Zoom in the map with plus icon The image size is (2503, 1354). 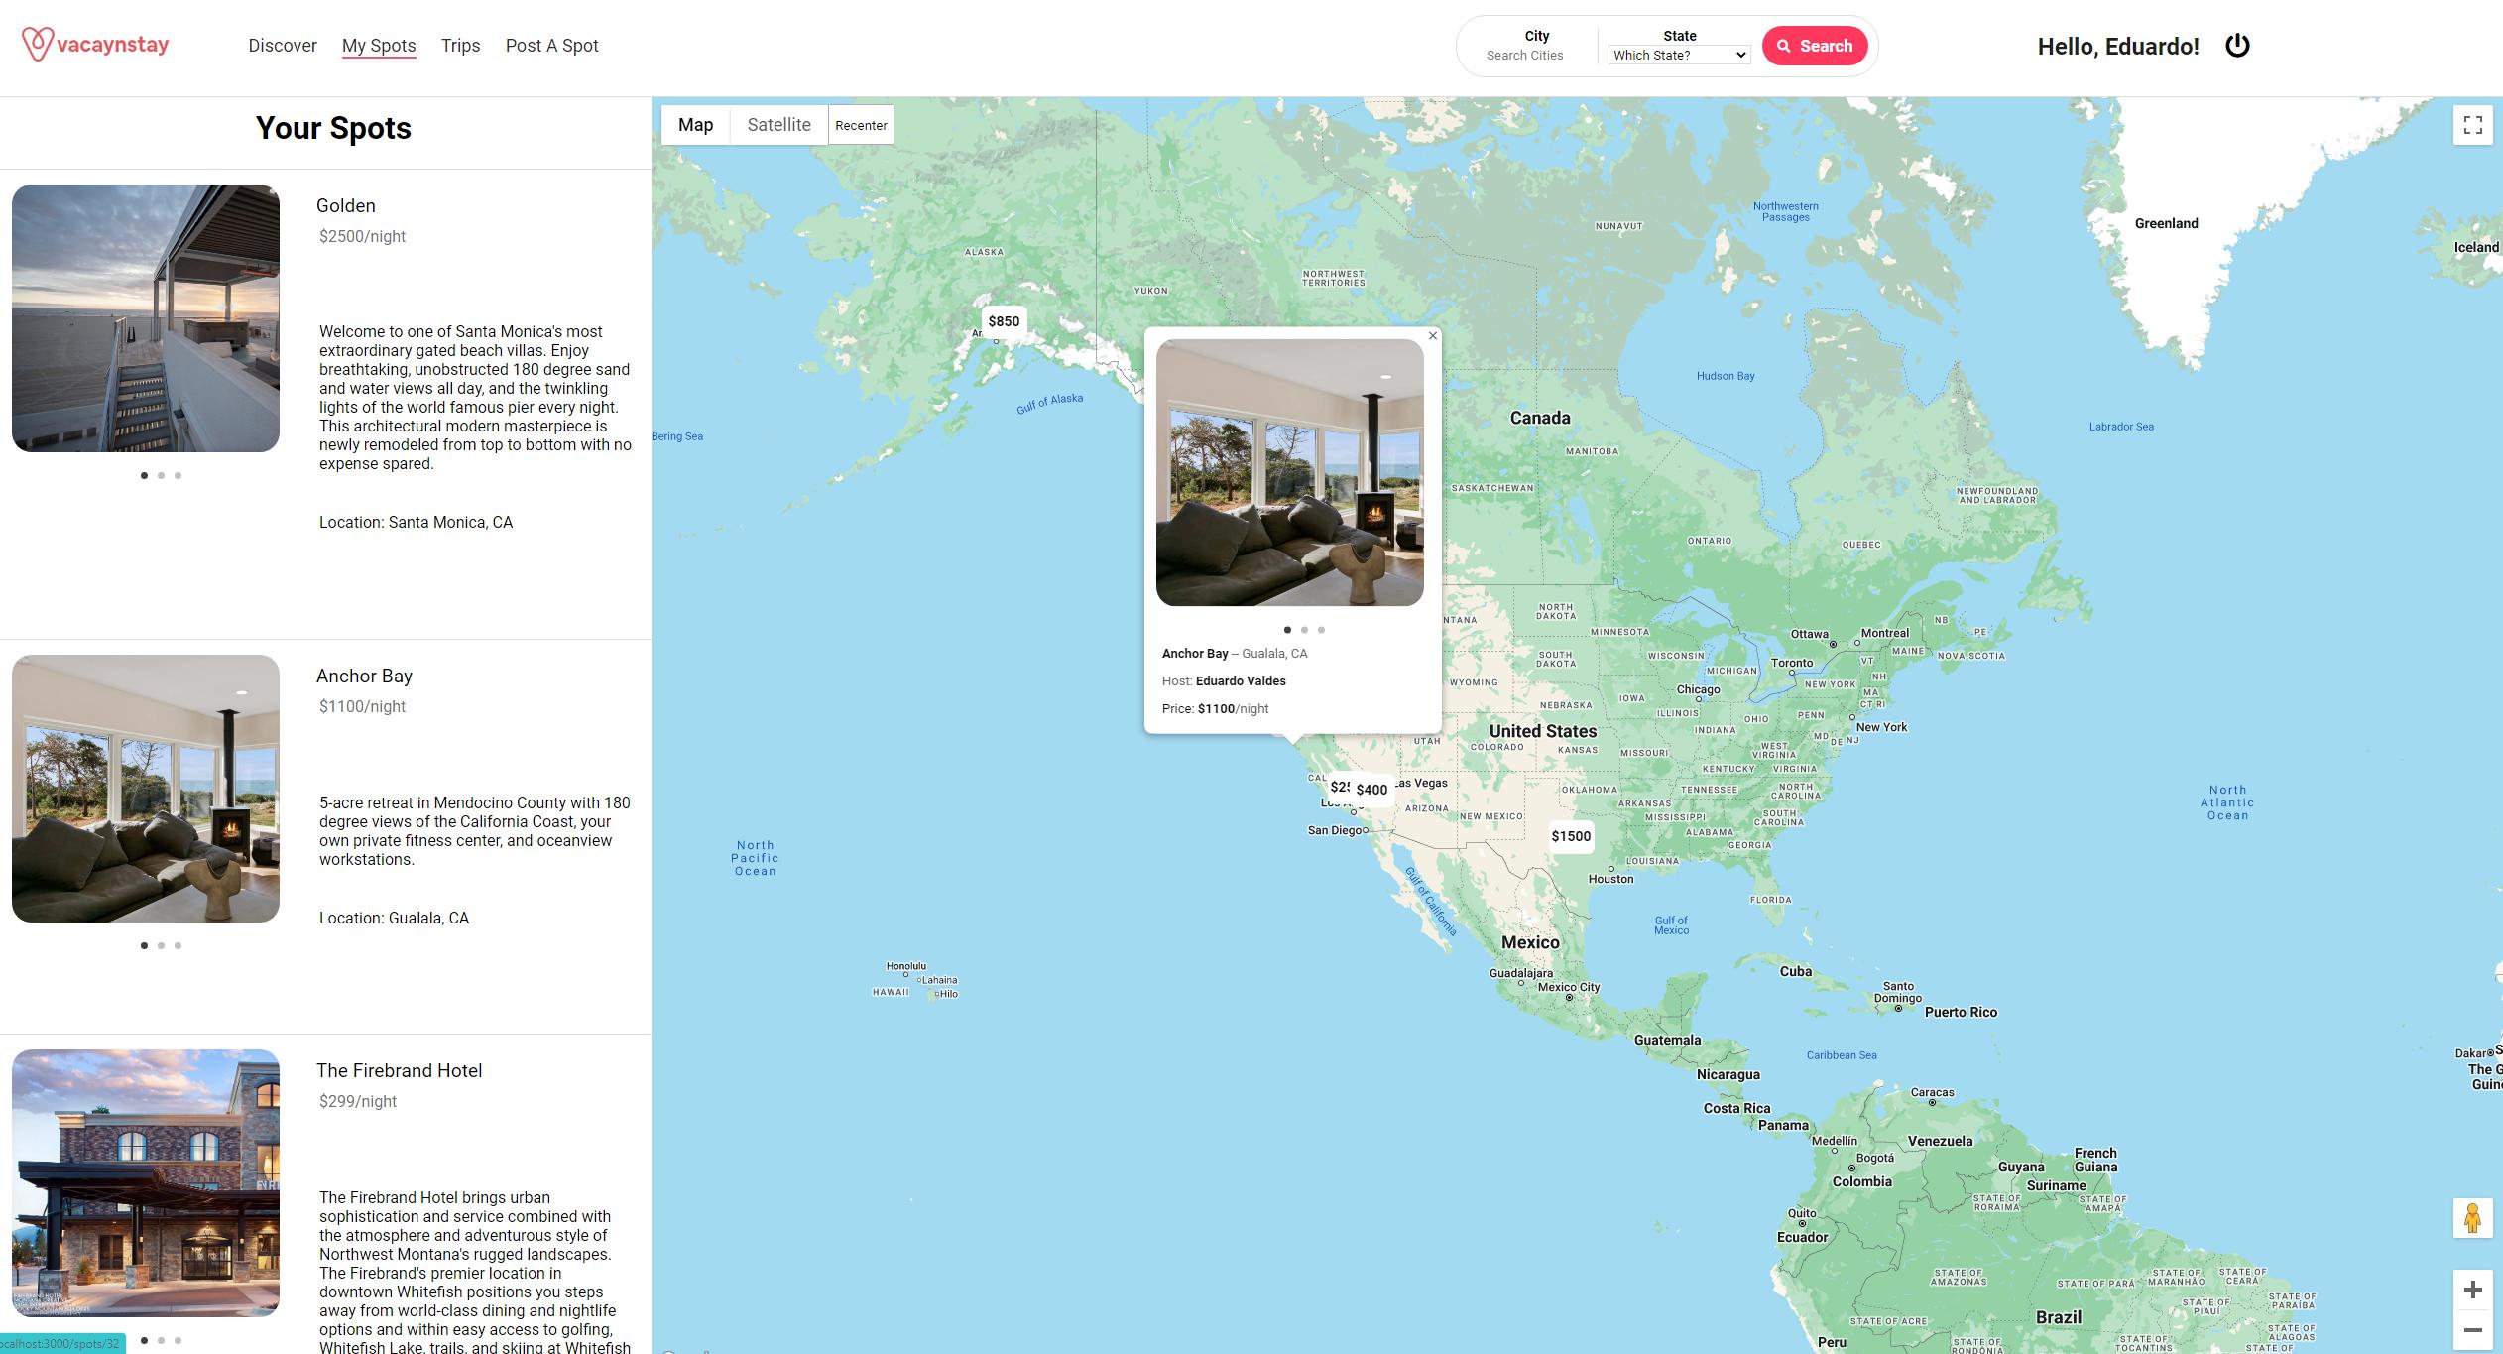2472,1290
